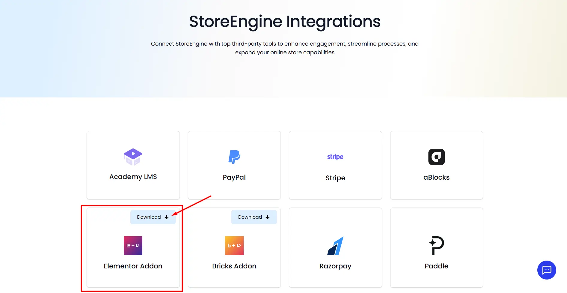Click the aBlocks icon
This screenshot has height=293, width=567.
pos(436,157)
